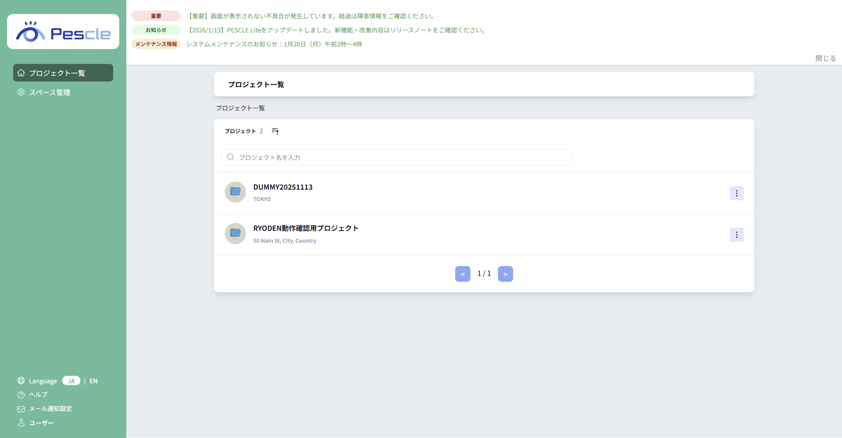Click the help question mark icon
Viewport: 842px width, 438px height.
click(x=21, y=395)
